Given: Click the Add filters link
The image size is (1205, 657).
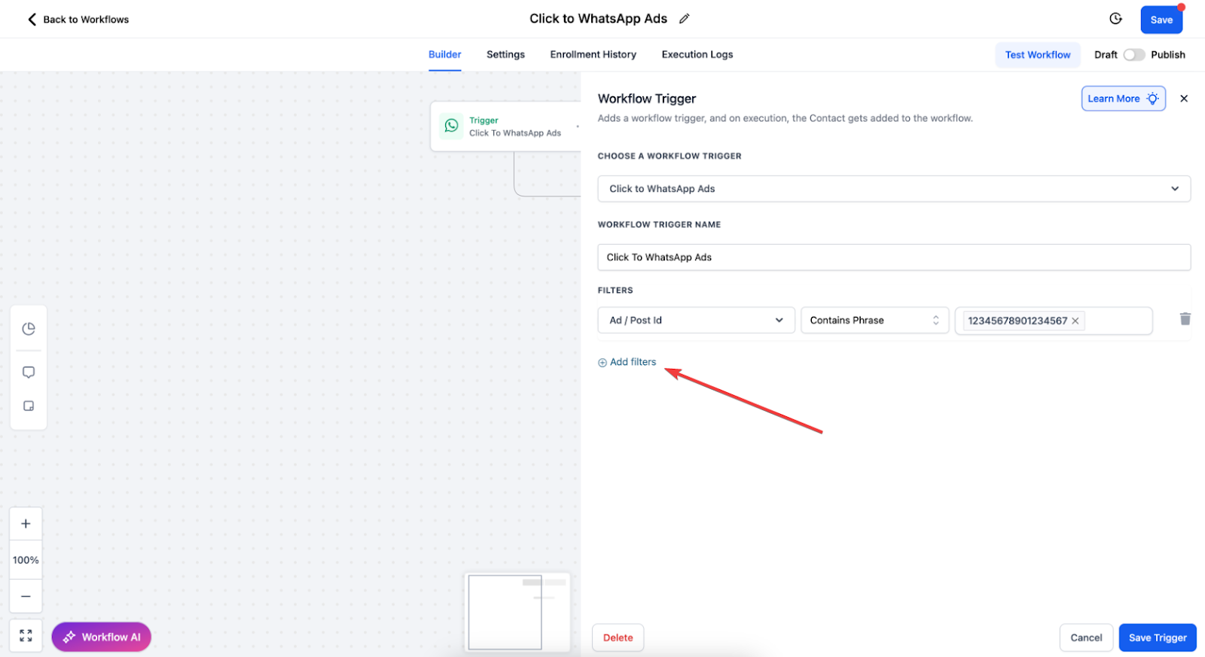Looking at the screenshot, I should [627, 362].
